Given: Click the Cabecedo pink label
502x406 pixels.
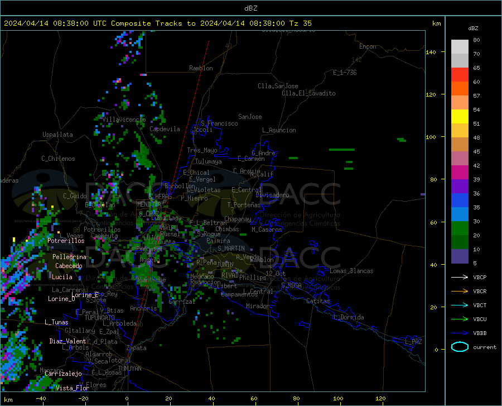Looking at the screenshot, I should click(x=69, y=266).
